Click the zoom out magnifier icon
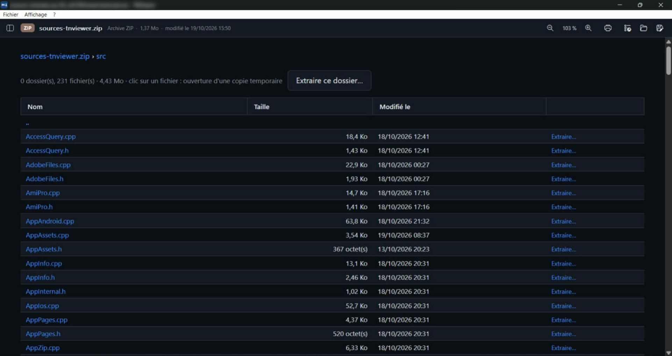Image resolution: width=672 pixels, height=356 pixels. [550, 28]
